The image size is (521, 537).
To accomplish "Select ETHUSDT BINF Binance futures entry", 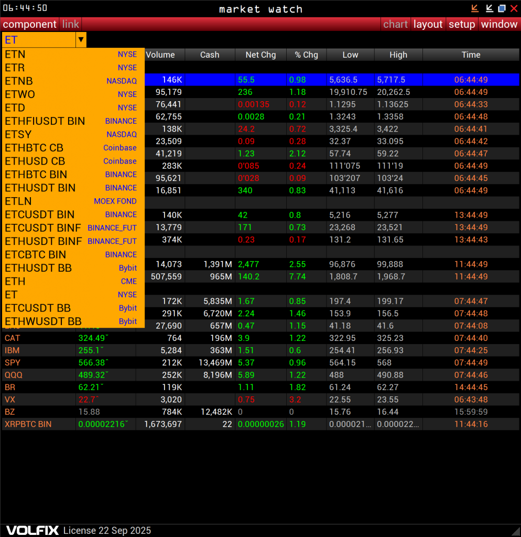I will pyautogui.click(x=73, y=241).
